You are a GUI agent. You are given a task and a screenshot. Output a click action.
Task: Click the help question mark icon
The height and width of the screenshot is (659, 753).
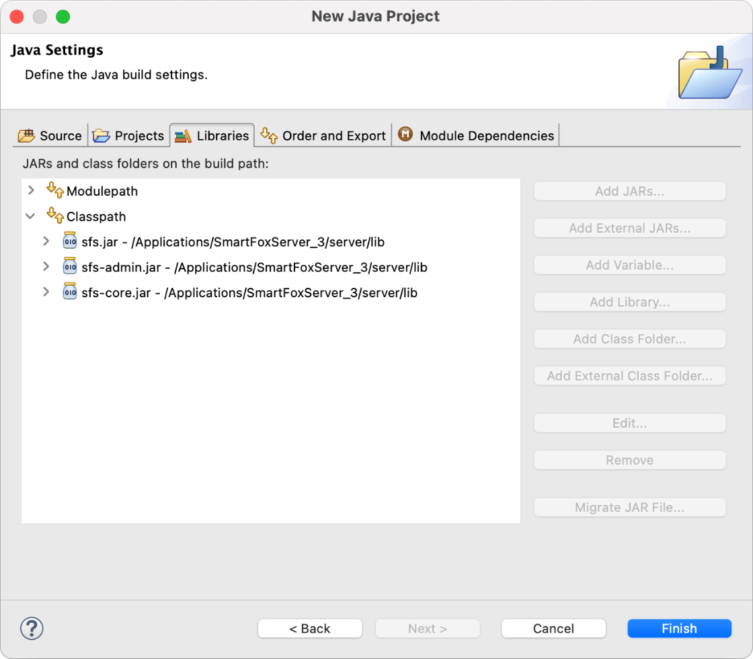point(32,628)
